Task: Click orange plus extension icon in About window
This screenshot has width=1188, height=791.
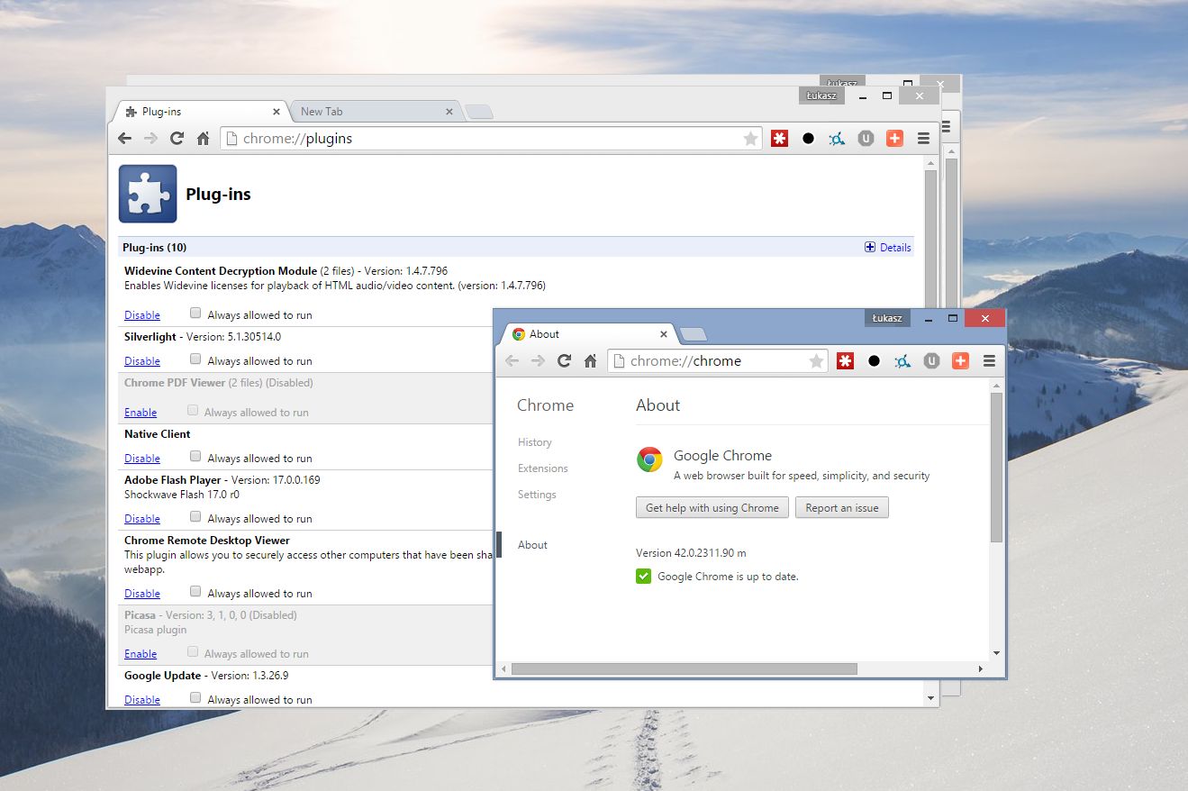Action: click(960, 361)
